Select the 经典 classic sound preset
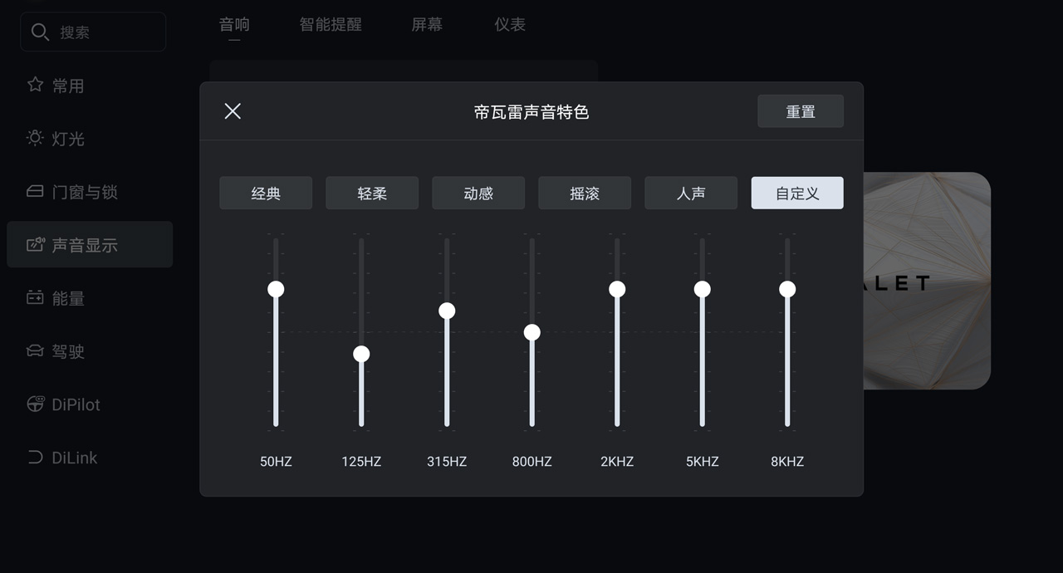The height and width of the screenshot is (573, 1063). (x=266, y=193)
